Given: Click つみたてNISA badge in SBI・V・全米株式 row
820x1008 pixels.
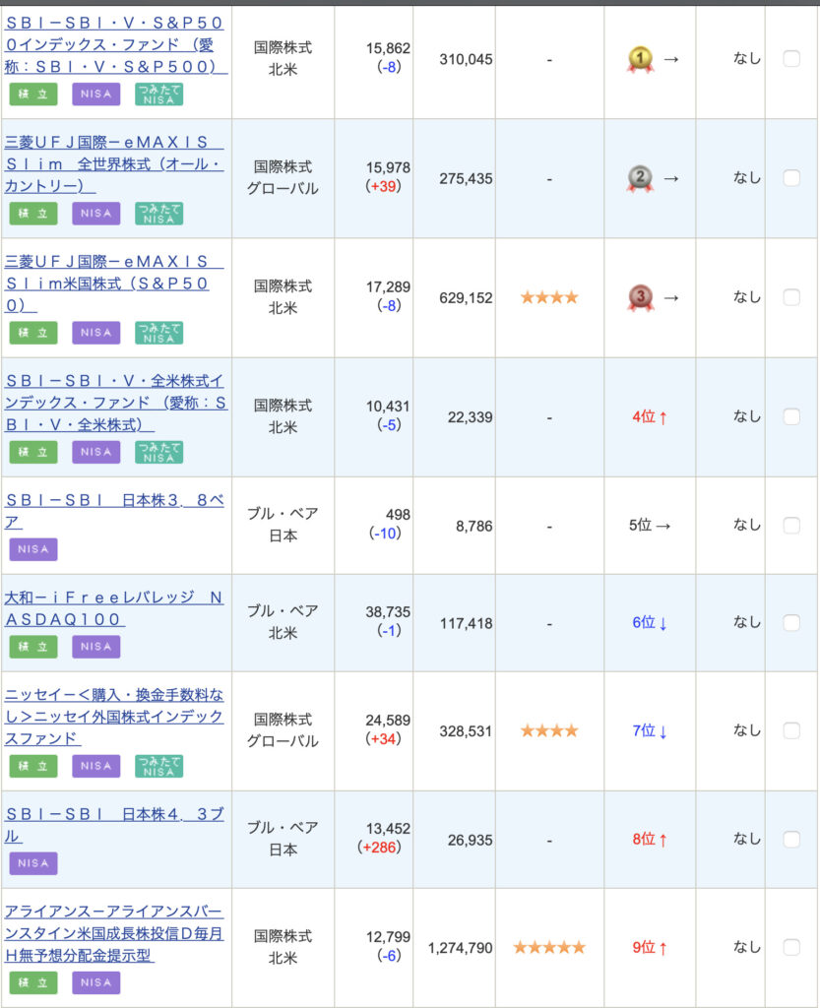Looking at the screenshot, I should pos(158,452).
